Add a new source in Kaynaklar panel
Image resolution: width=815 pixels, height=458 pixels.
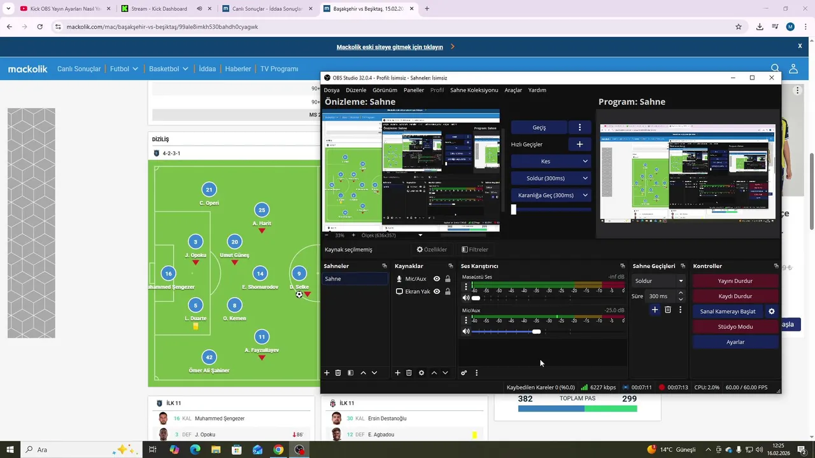397,373
